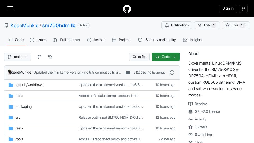Click folder icon beside docs
This screenshot has width=254, height=143.
(11, 96)
